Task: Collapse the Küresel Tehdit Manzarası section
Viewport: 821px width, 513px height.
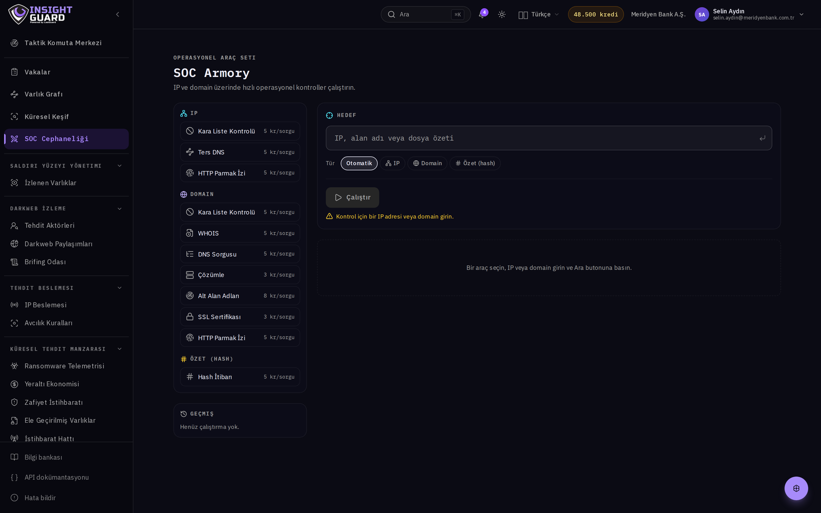Action: (x=66, y=349)
